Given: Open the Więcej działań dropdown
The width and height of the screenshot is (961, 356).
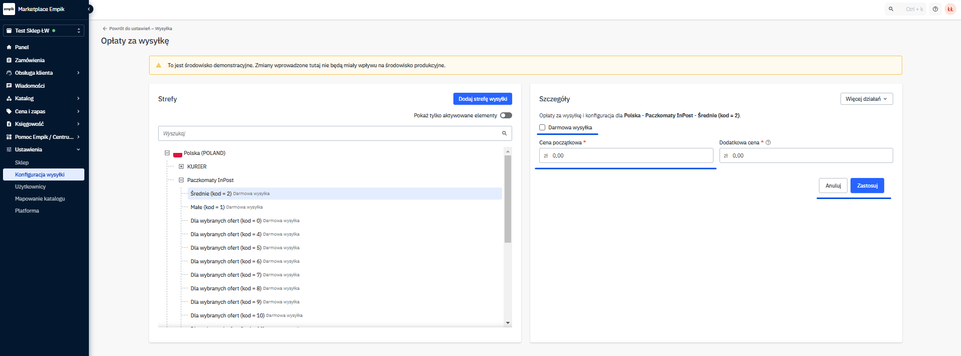Looking at the screenshot, I should click(x=866, y=99).
